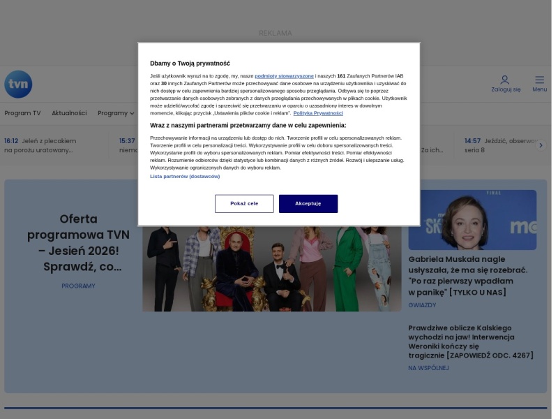
Task: Click the 15:37 news ticker item
Action: [x=128, y=145]
